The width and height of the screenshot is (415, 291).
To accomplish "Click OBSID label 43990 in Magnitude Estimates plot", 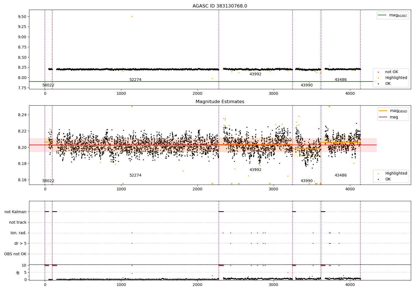I will pyautogui.click(x=307, y=181).
